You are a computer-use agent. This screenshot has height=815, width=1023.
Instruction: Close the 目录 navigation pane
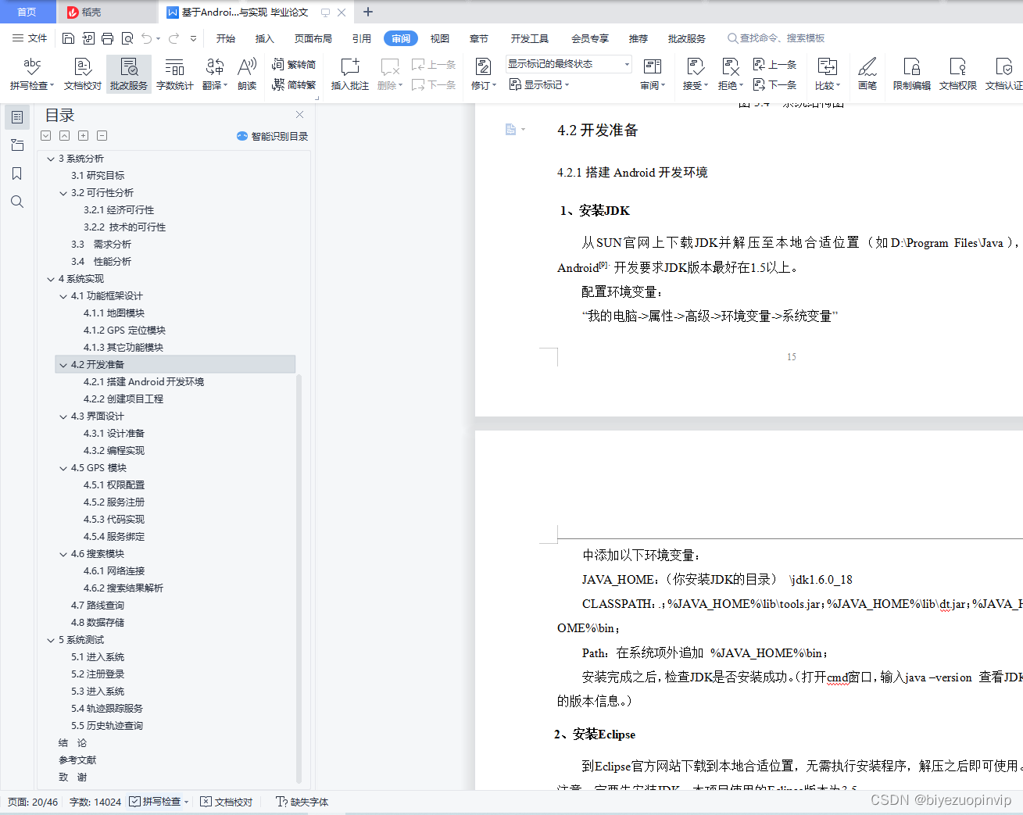click(x=299, y=115)
